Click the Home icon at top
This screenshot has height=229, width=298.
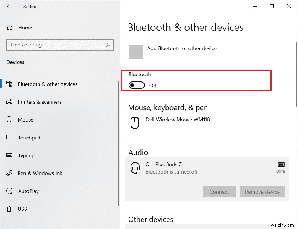point(9,27)
